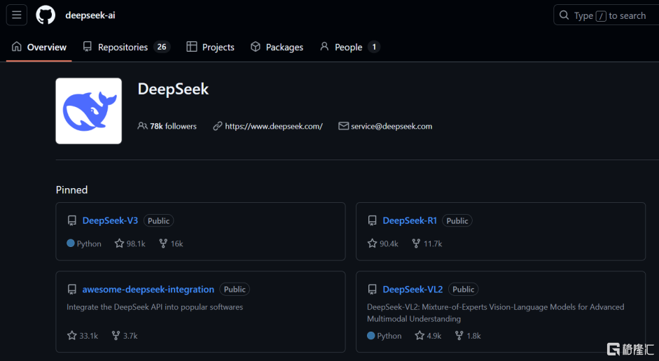The height and width of the screenshot is (361, 659).
Task: View awesome-deepseek-integration forks (3.7k)
Action: click(x=125, y=336)
